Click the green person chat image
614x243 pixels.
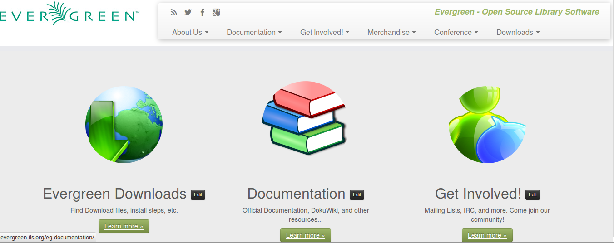pos(487,125)
